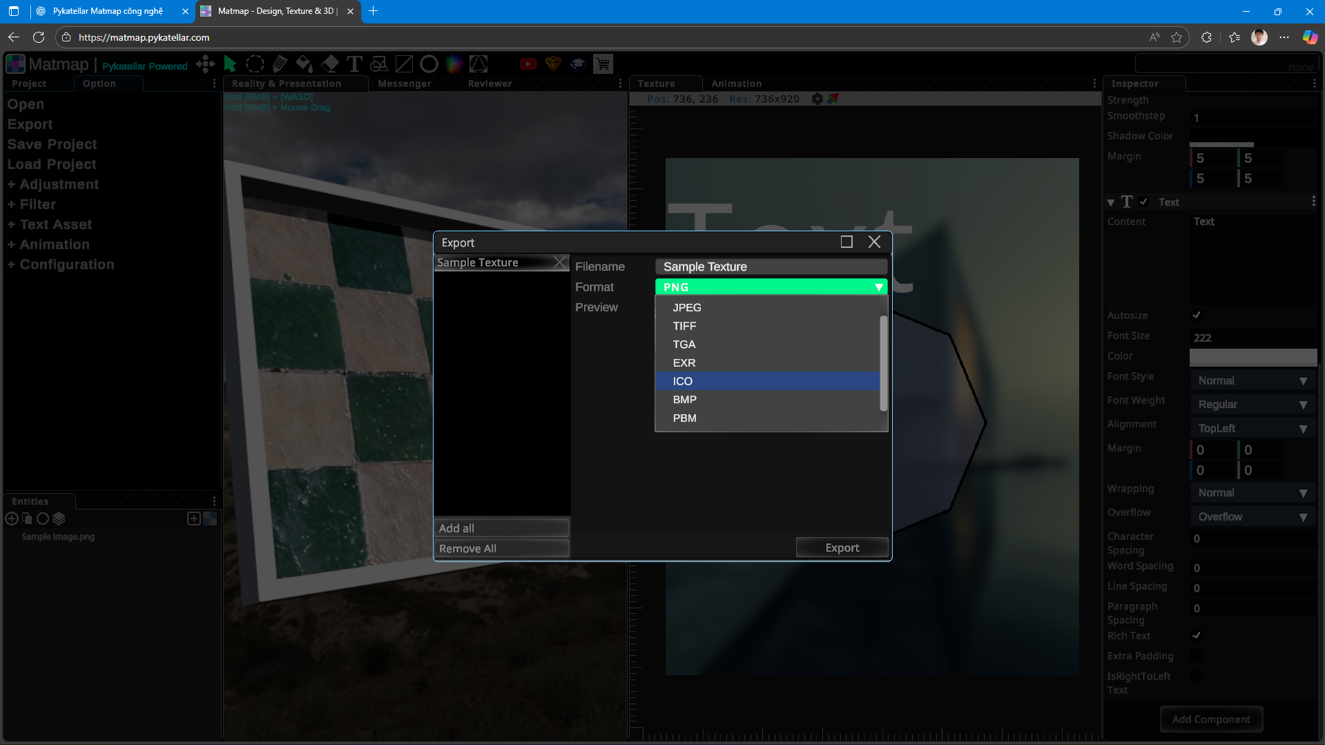Open the Font Style dropdown
1325x745 pixels.
(x=1253, y=380)
